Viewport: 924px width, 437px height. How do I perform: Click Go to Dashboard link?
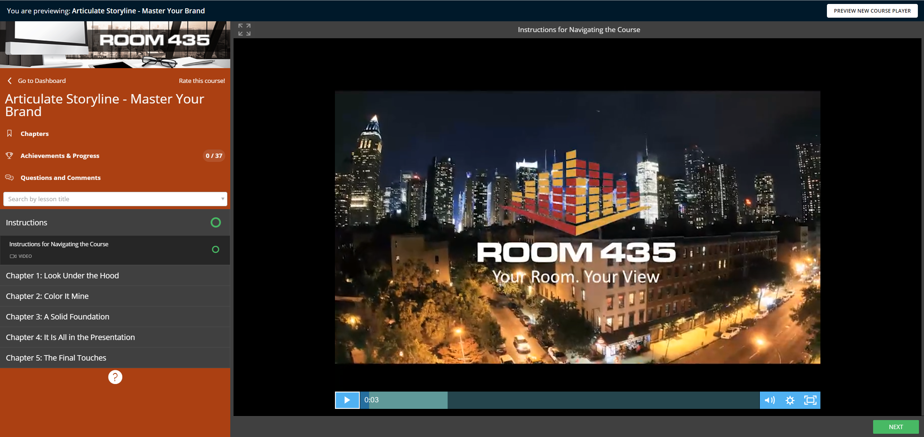click(42, 81)
